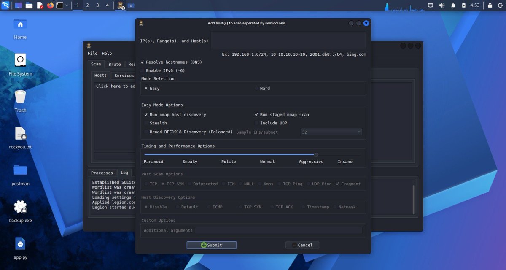Select the Hard mode radio button
Viewport: 506px width, 270px height.
tap(262, 89)
